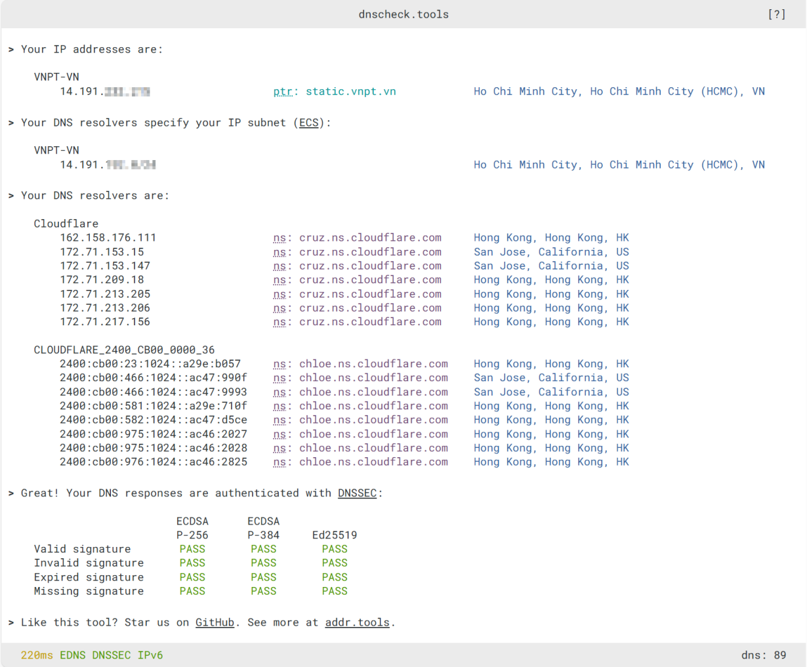
Task: Click the 220ms latency indicator in status bar
Action: pos(37,655)
